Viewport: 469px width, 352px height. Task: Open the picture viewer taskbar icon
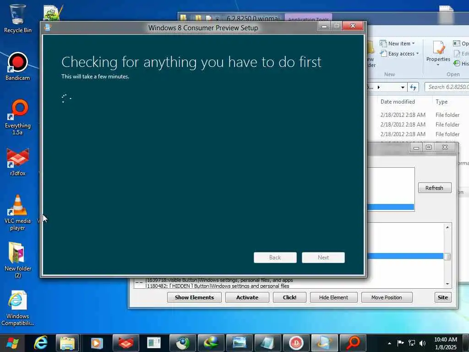coord(240,343)
